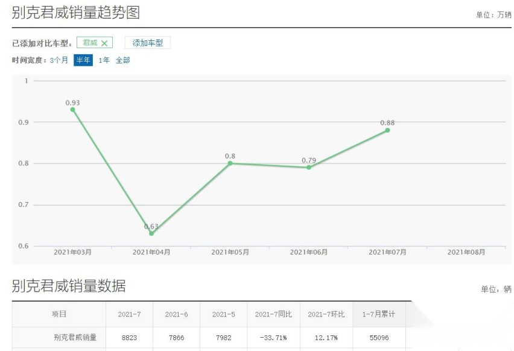Select the 全部 time range
514x351 pixels.
click(x=122, y=60)
